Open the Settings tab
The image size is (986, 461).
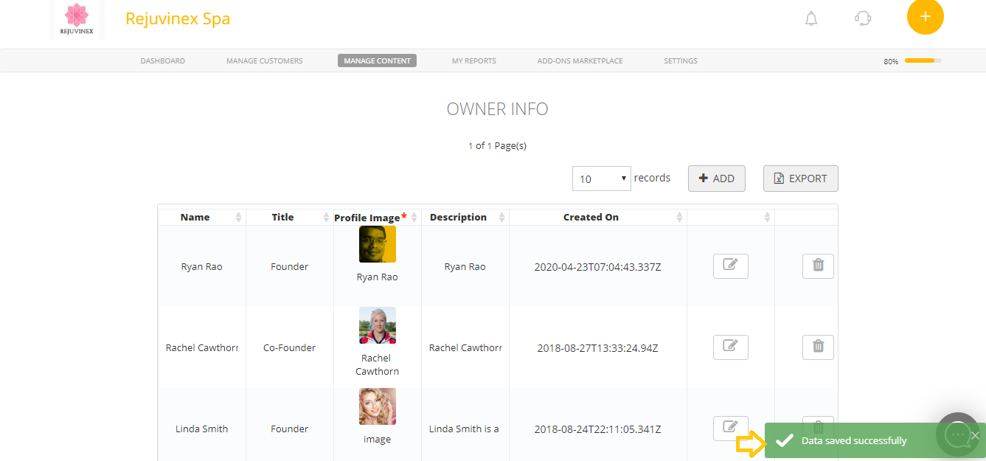(681, 60)
